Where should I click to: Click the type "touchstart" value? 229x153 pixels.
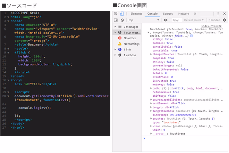[x=171, y=122]
